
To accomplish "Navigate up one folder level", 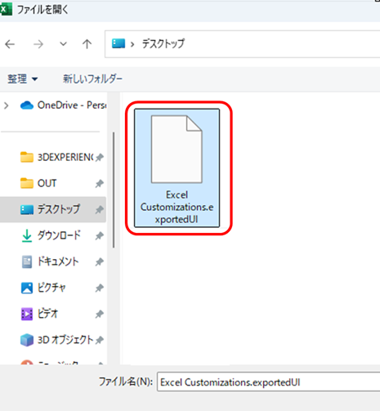I will click(87, 44).
